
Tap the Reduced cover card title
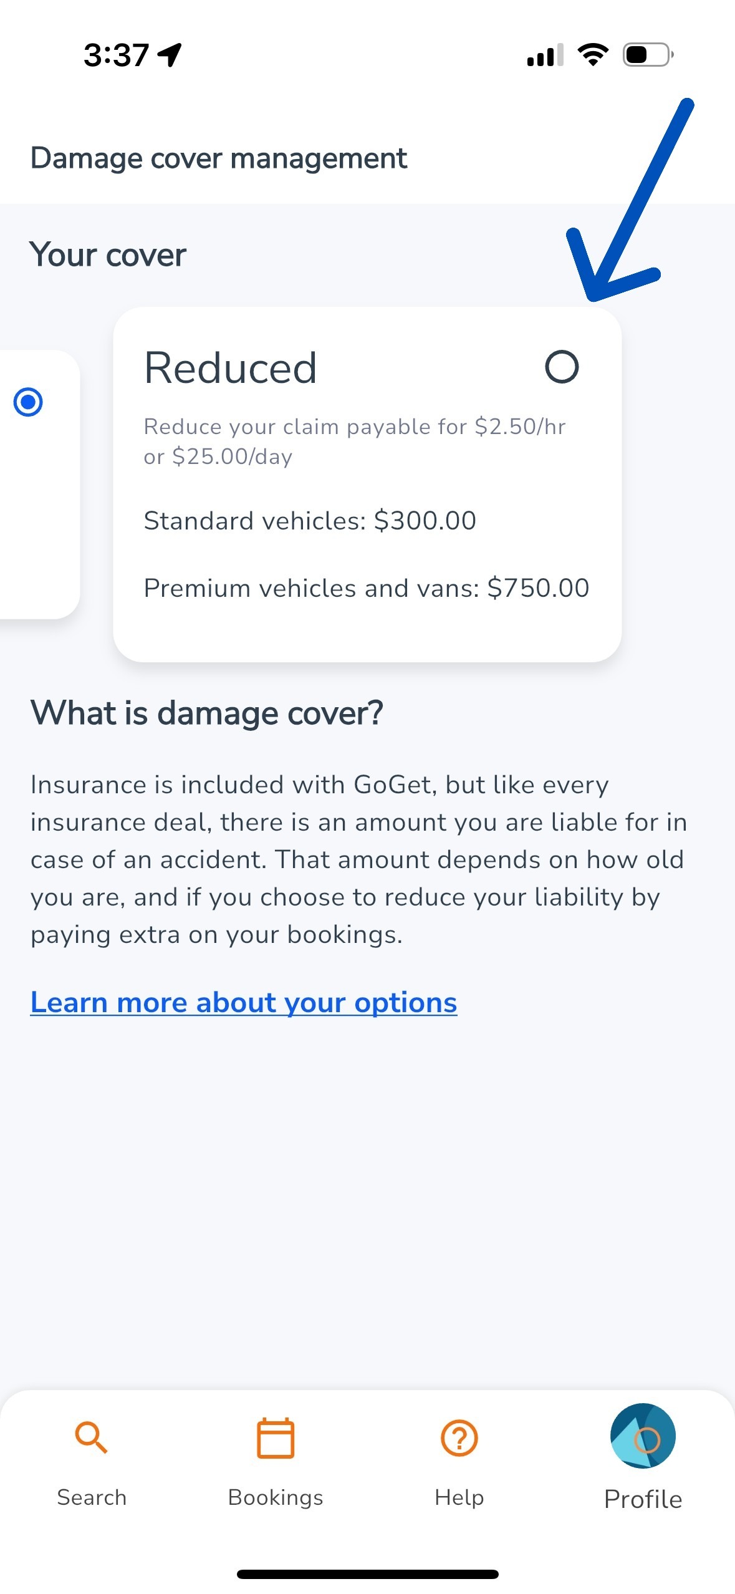[x=231, y=368]
